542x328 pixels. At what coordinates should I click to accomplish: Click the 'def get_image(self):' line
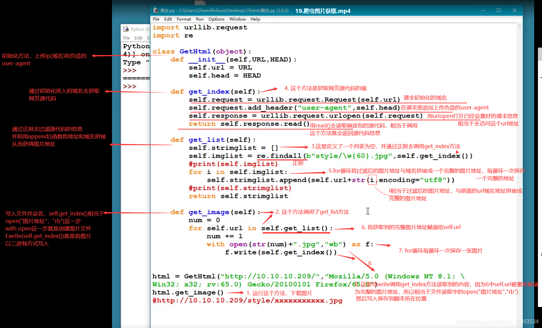[x=215, y=212]
